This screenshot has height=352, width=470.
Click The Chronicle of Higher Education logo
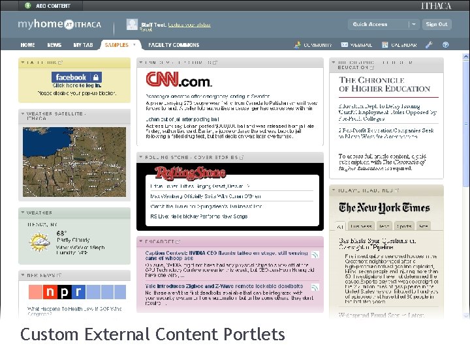384,84
